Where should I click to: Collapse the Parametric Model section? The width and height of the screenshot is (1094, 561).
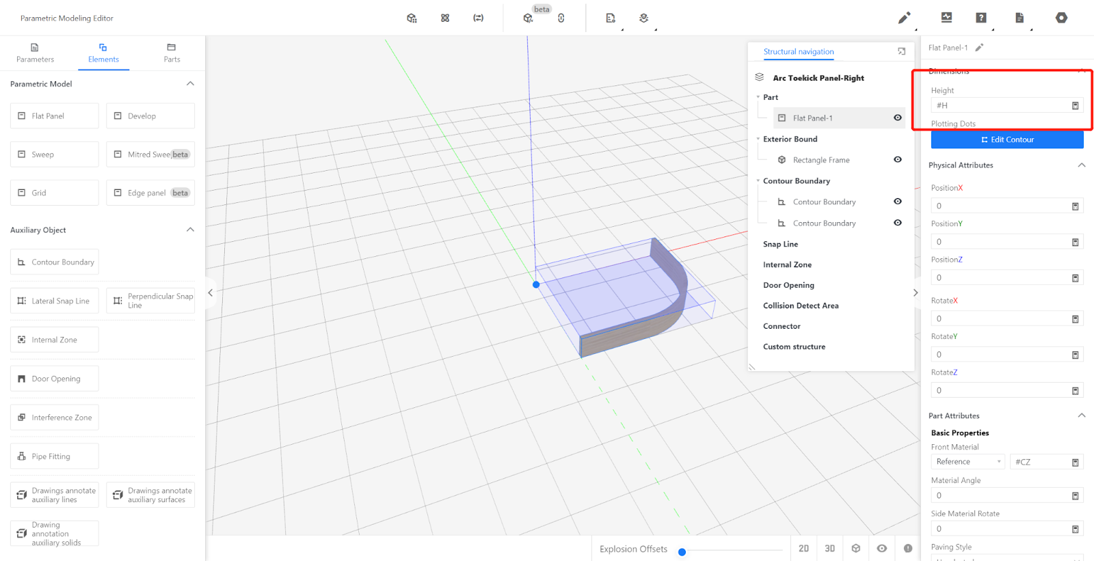(x=190, y=84)
